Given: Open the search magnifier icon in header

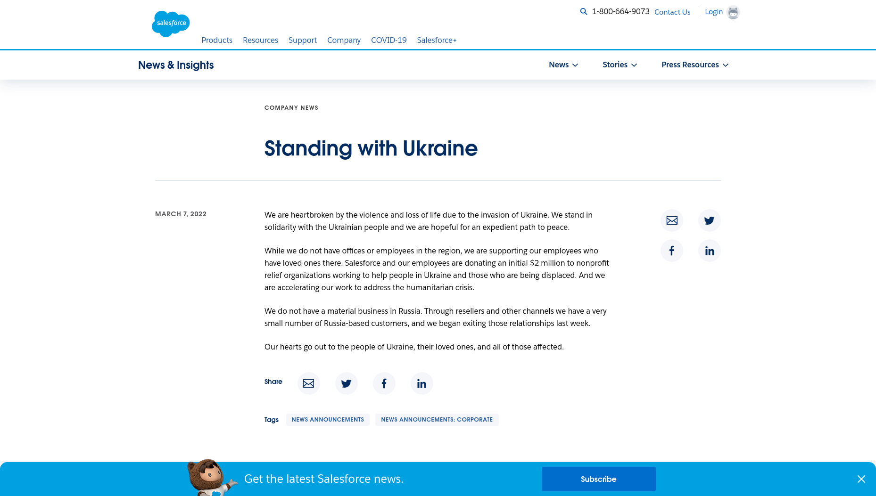Looking at the screenshot, I should pos(584,12).
